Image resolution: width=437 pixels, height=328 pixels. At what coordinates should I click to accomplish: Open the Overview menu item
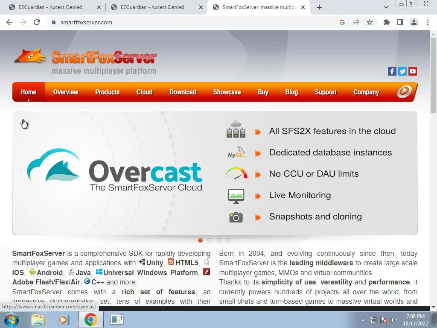click(x=65, y=92)
